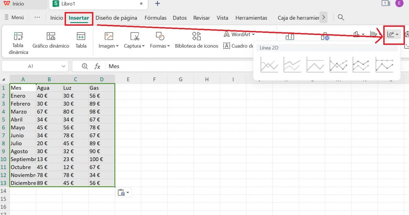Open the search magnifier in the ribbon

[341, 18]
